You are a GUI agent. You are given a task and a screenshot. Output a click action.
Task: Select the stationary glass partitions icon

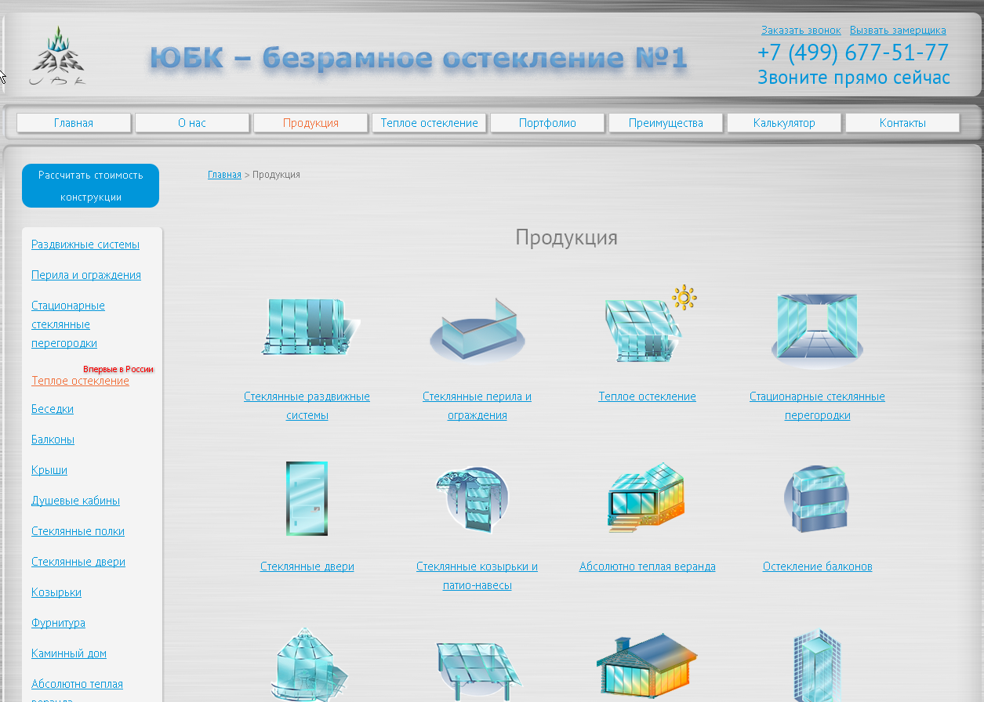(816, 325)
